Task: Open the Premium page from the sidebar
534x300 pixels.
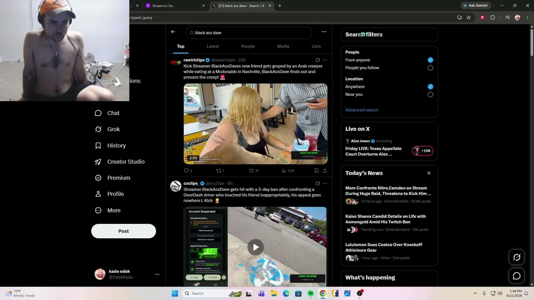Action: point(112,177)
